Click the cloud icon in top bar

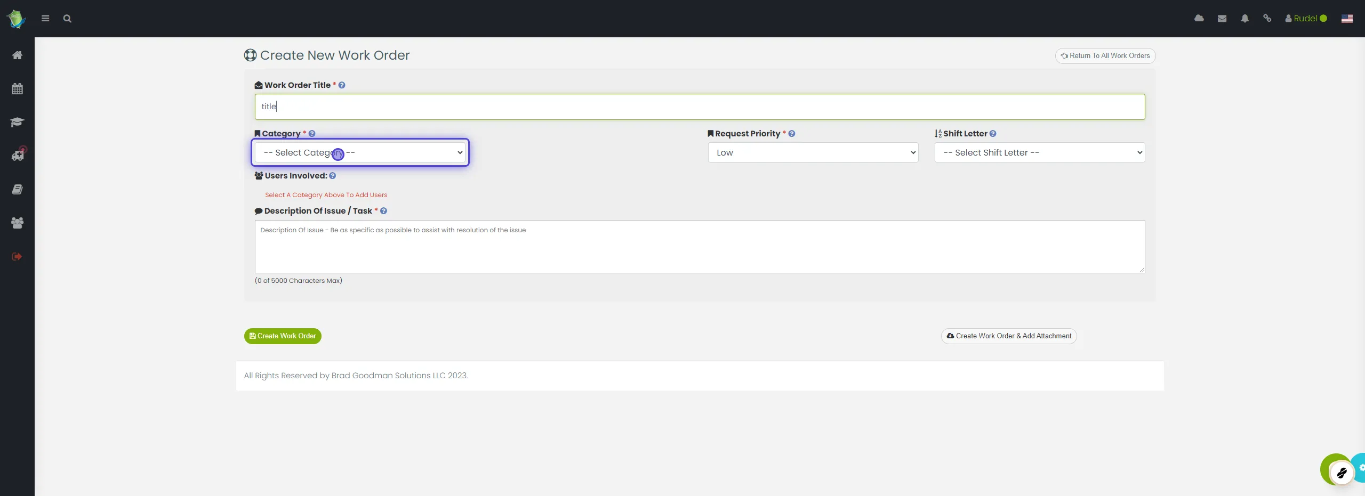tap(1199, 19)
